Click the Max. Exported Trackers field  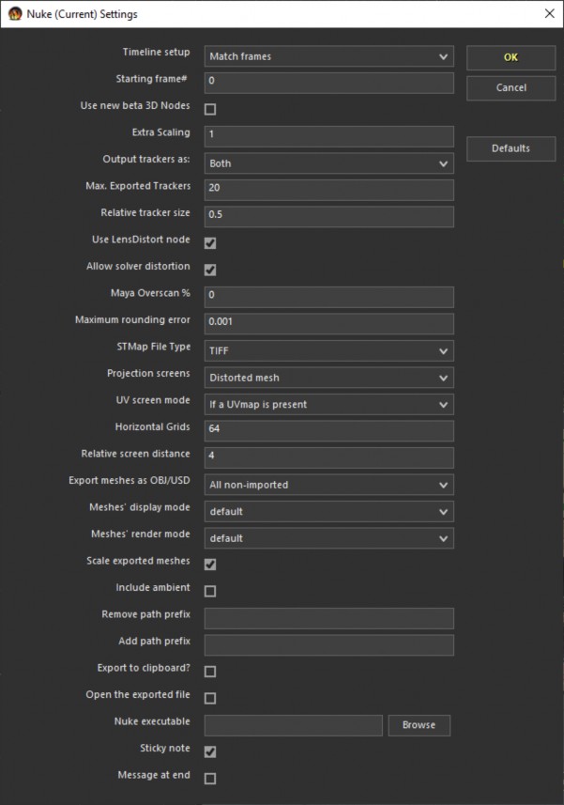coord(328,190)
